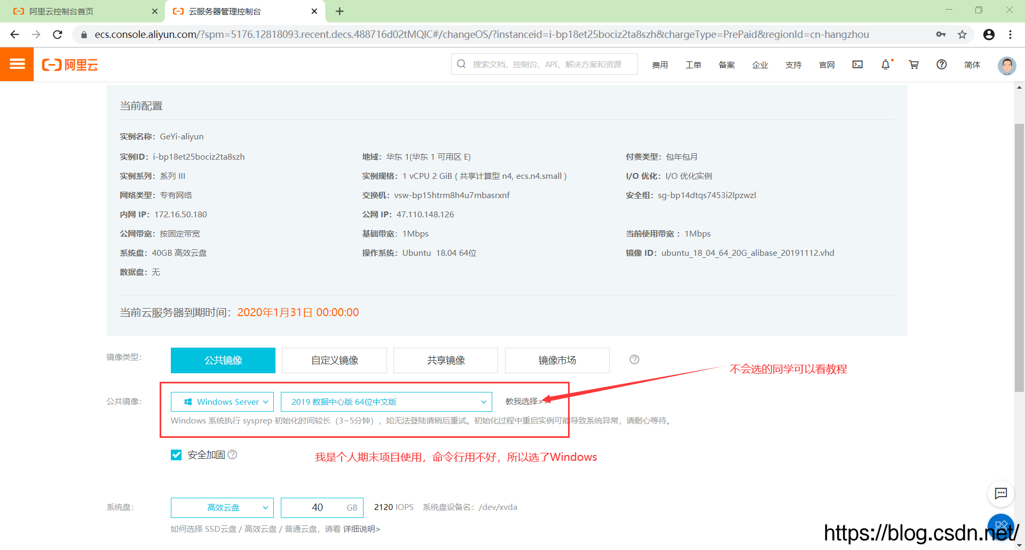Screen dimensions: 1025x550
Task: Open the chat feedback floating button
Action: click(1001, 493)
